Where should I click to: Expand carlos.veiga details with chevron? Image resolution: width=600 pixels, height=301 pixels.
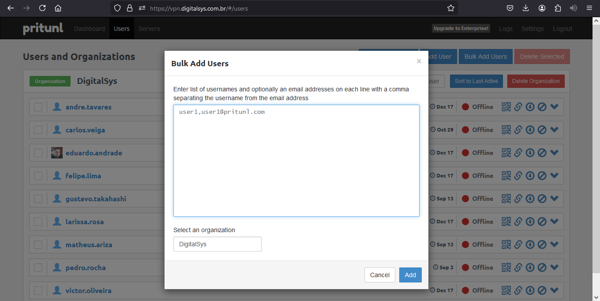pos(555,130)
